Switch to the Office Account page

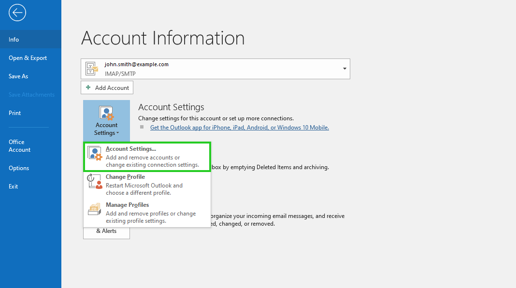[20, 146]
